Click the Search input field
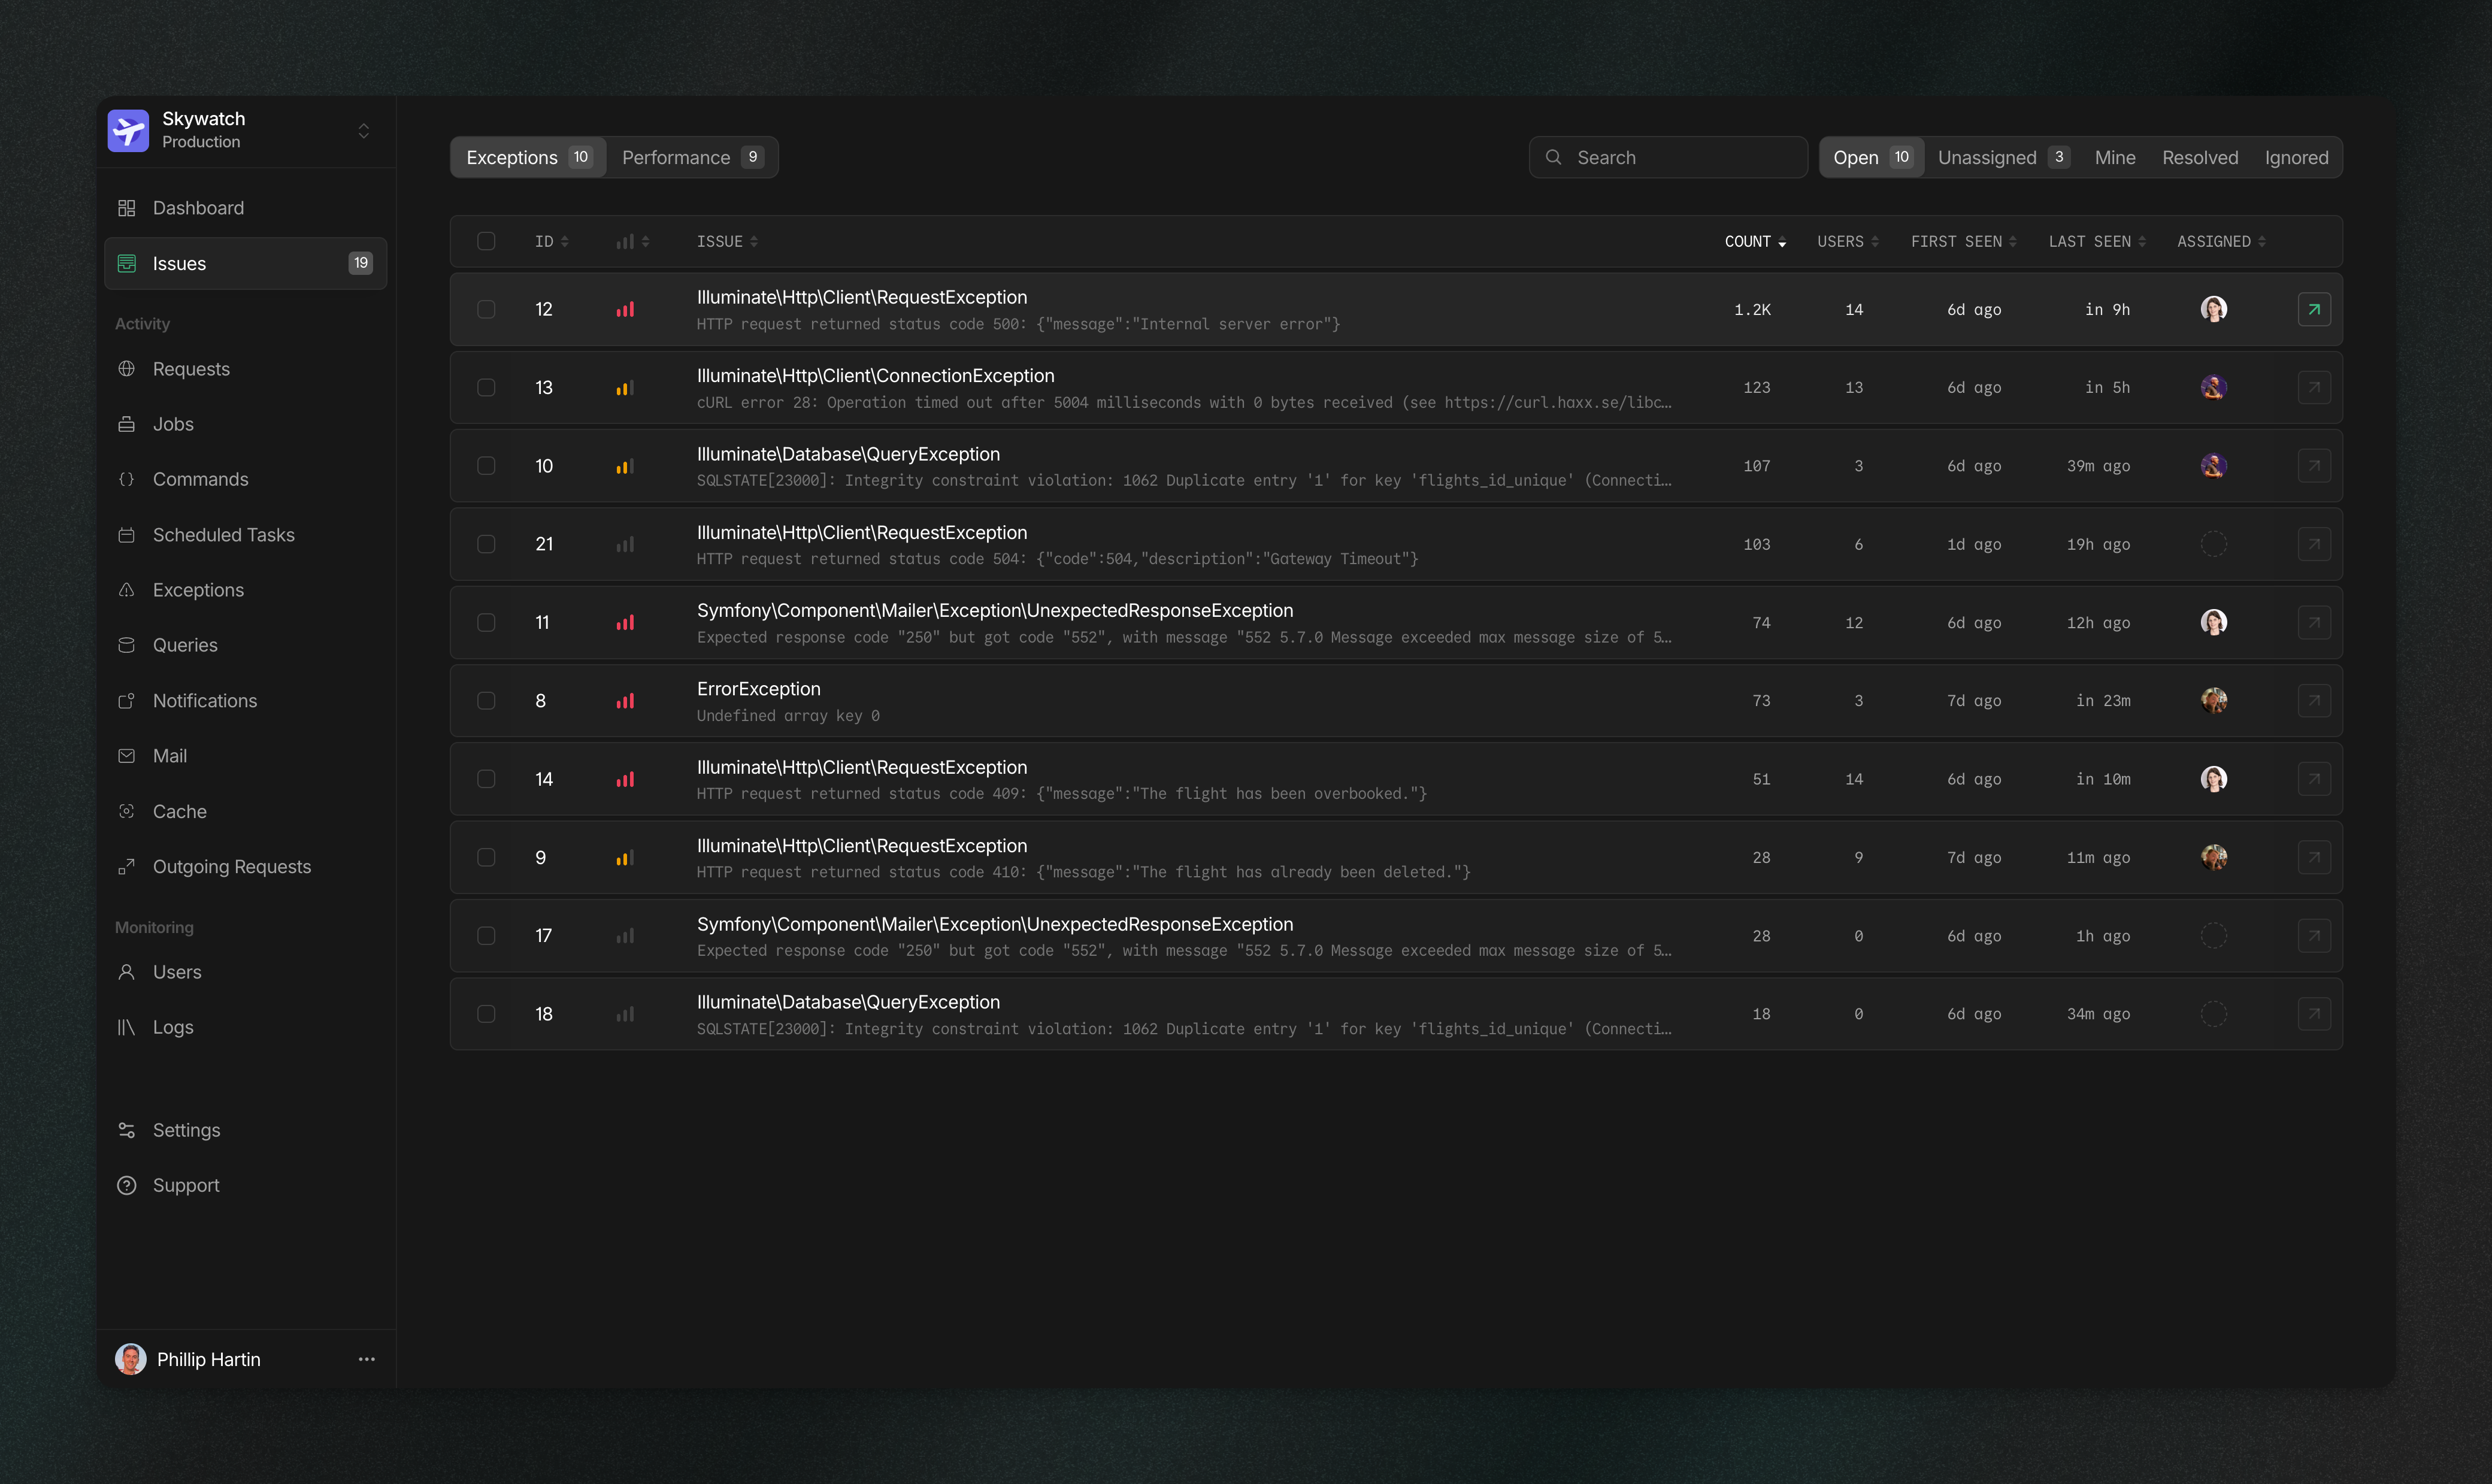2492x1484 pixels. point(1680,157)
